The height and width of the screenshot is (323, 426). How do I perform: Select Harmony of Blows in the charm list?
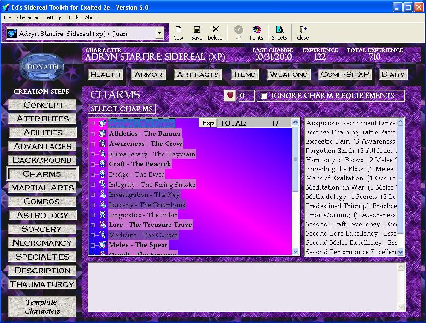click(351, 160)
